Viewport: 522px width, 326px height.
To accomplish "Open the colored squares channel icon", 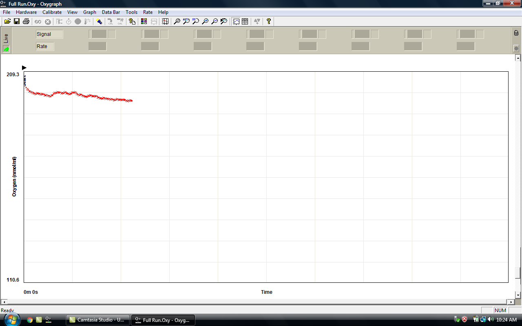I will pos(144,21).
